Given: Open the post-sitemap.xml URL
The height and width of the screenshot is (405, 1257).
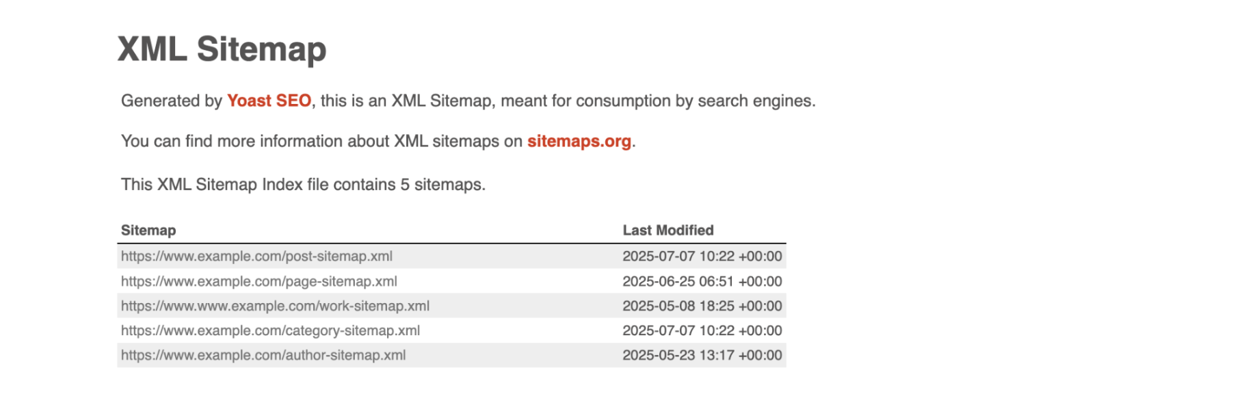Looking at the screenshot, I should (x=256, y=257).
